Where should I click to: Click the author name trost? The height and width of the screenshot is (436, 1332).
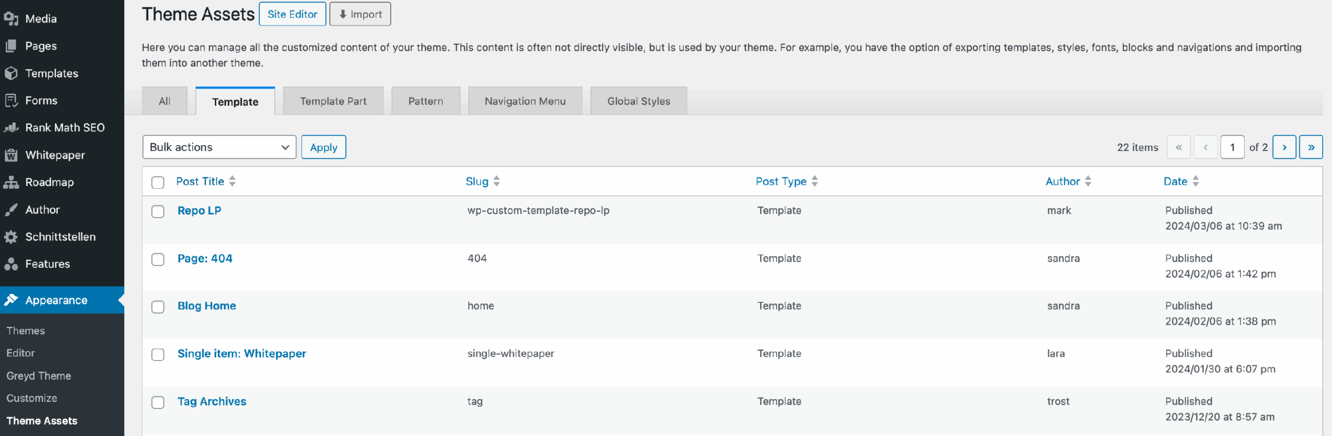click(1058, 402)
